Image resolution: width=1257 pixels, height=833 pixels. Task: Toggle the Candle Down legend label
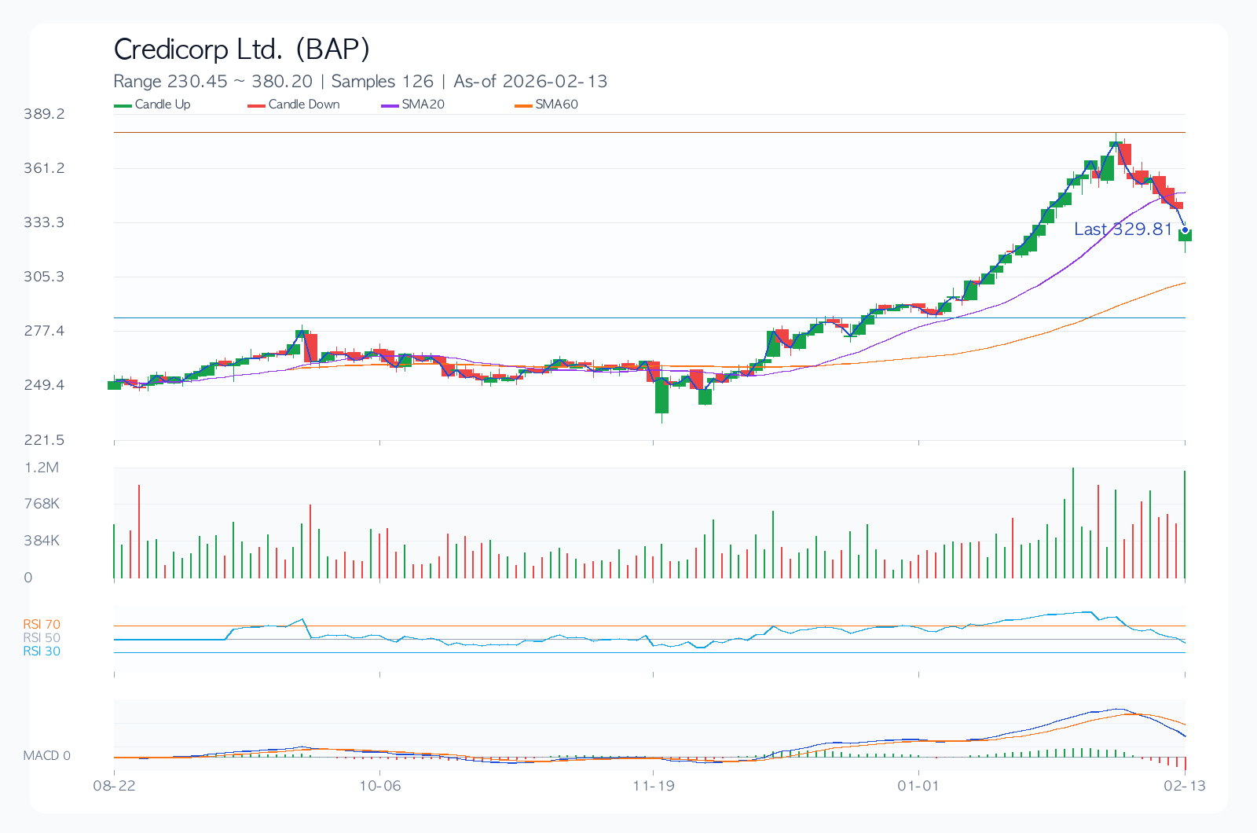[x=304, y=105]
